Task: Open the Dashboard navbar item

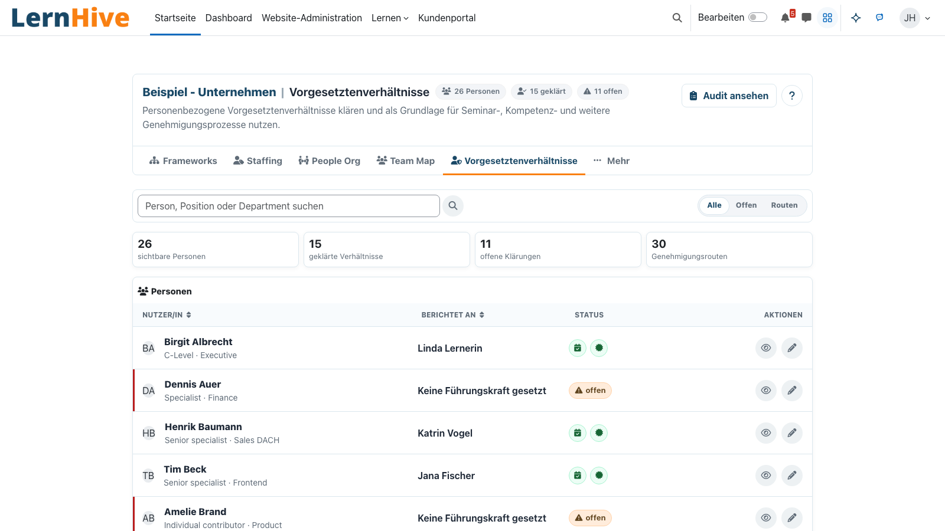Action: coord(229,18)
